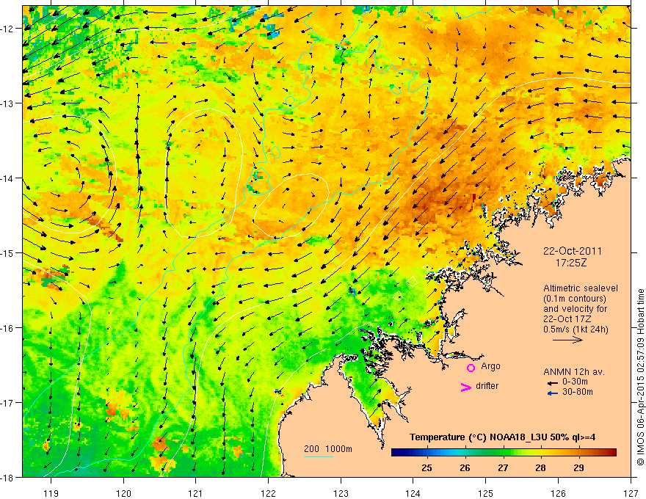Click the 26 label under the color bar
The image size is (646, 499).
point(465,467)
